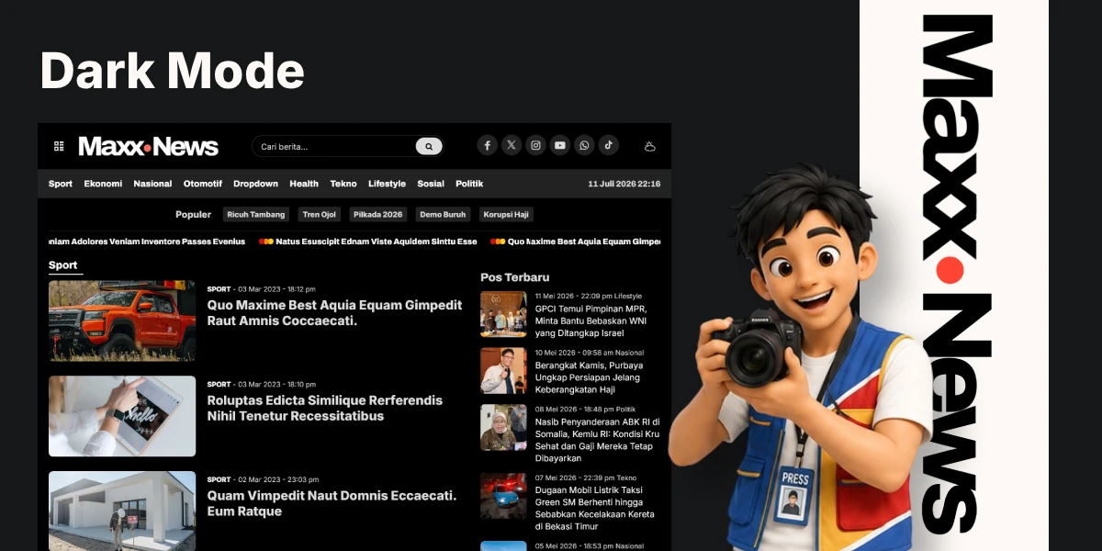Screen dimensions: 1102x551
Task: Open the X (Twitter) social icon
Action: (x=512, y=145)
